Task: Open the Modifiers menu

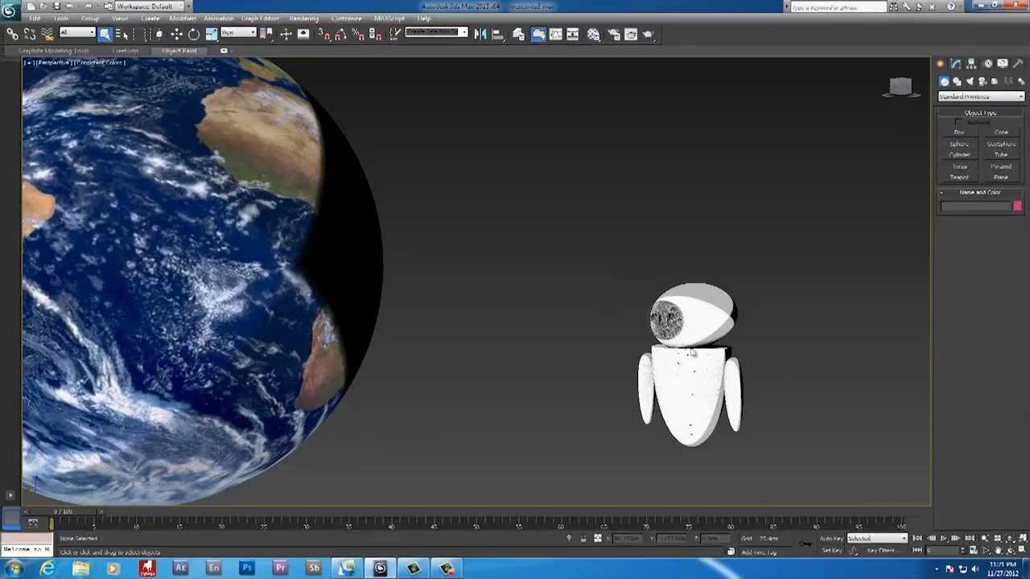Action: tap(182, 18)
